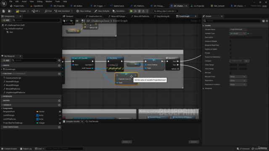The height and width of the screenshot is (151, 269).
Task: Toggle the Blueprint Read Only checkbox
Action: pos(231,45)
